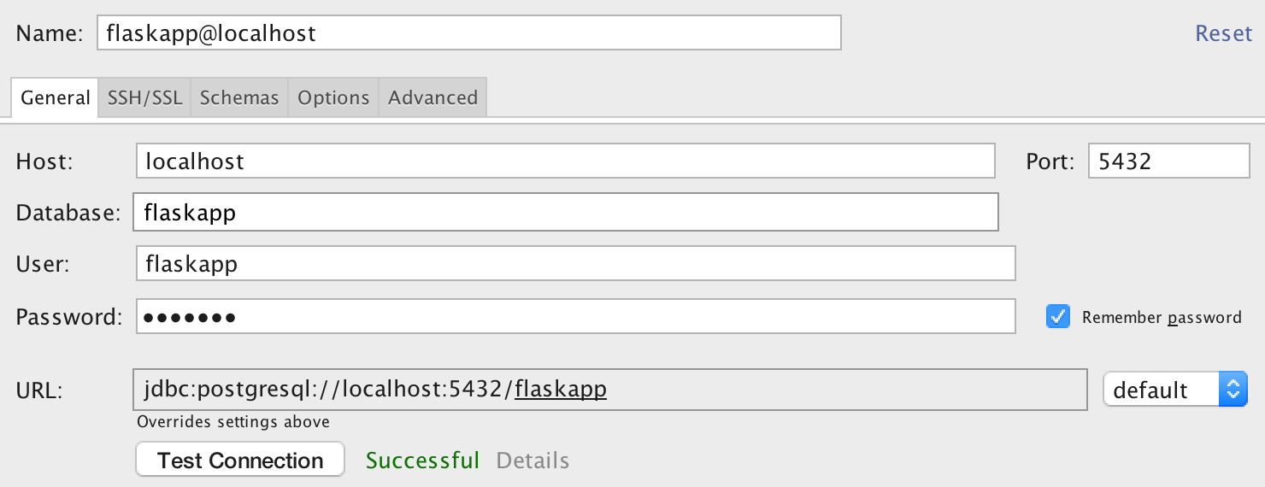The width and height of the screenshot is (1265, 487).
Task: Open the Schemas tab
Action: tap(239, 97)
